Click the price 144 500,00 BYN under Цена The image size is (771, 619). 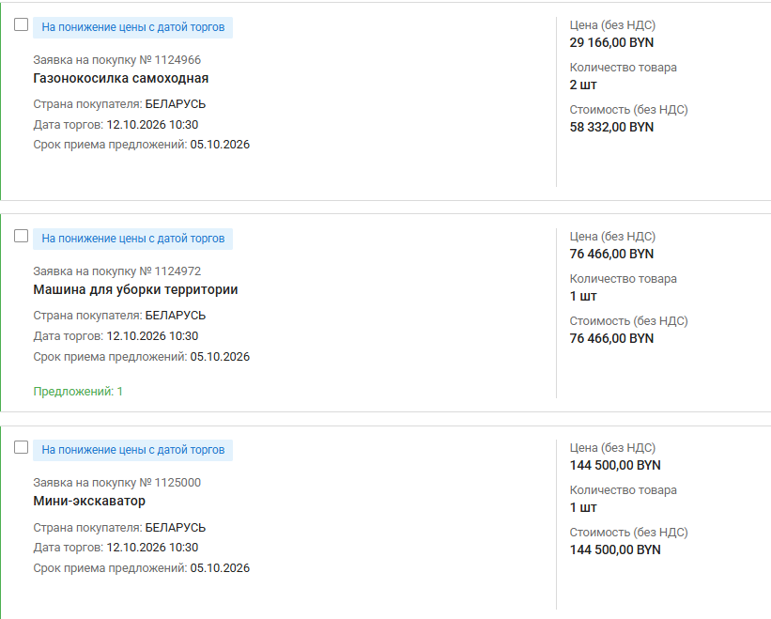(x=615, y=465)
